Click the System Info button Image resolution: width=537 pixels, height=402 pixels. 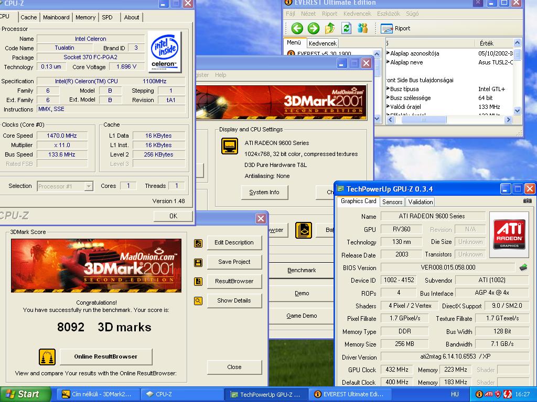click(x=264, y=193)
